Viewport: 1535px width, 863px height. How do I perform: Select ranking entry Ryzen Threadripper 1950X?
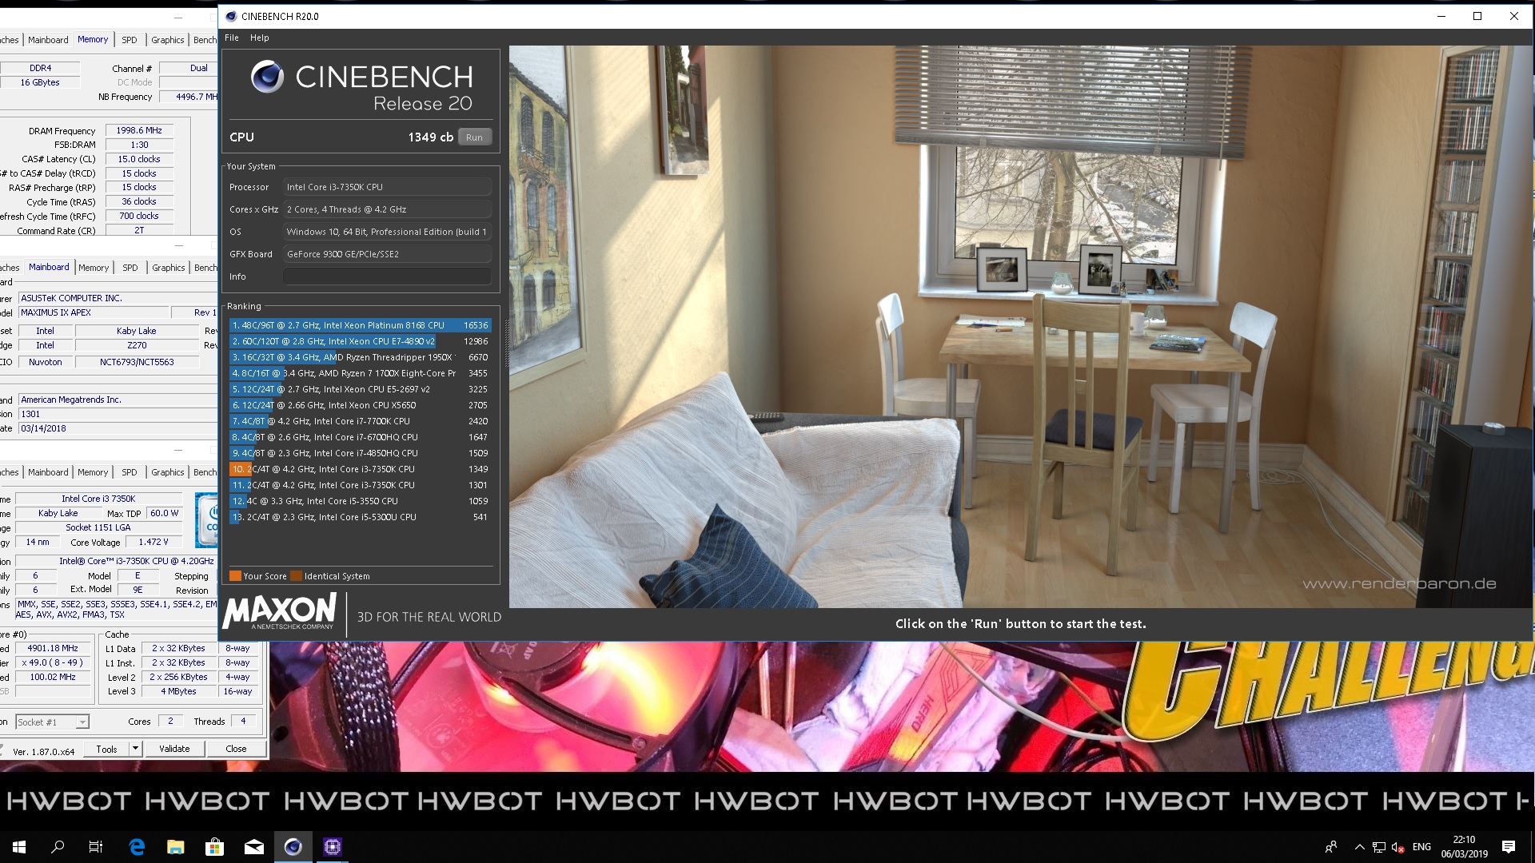click(x=360, y=357)
